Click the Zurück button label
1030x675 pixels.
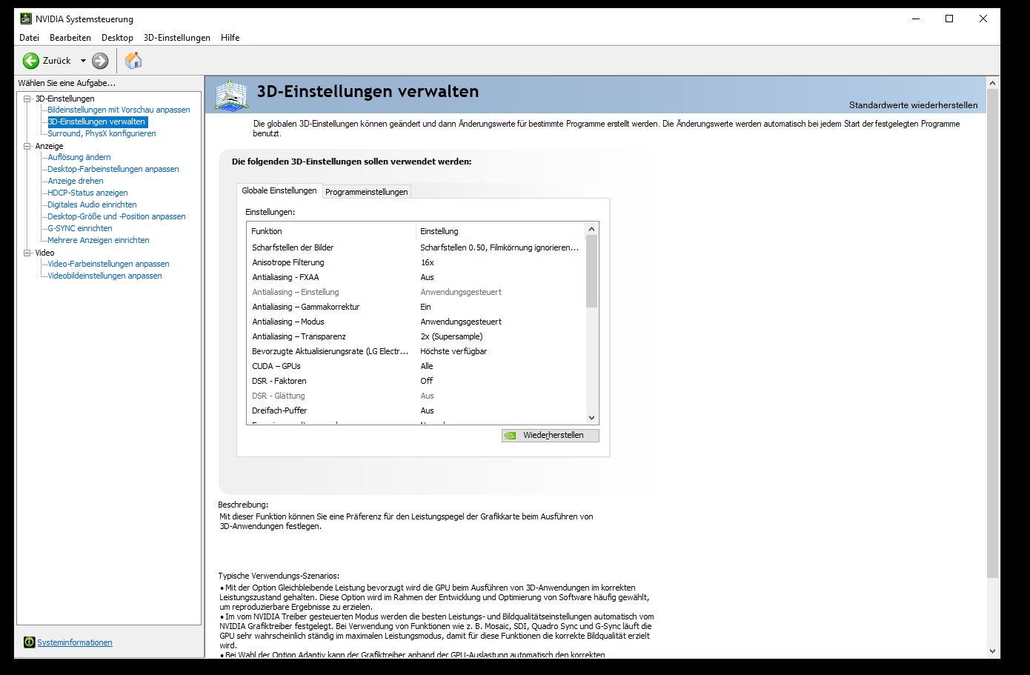[x=57, y=61]
